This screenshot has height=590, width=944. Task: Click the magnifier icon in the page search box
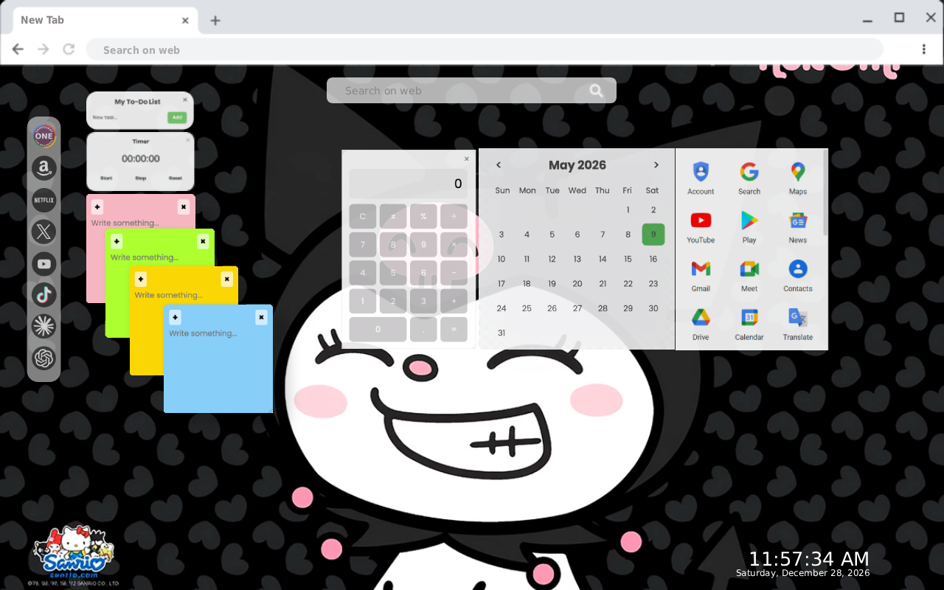pyautogui.click(x=597, y=91)
